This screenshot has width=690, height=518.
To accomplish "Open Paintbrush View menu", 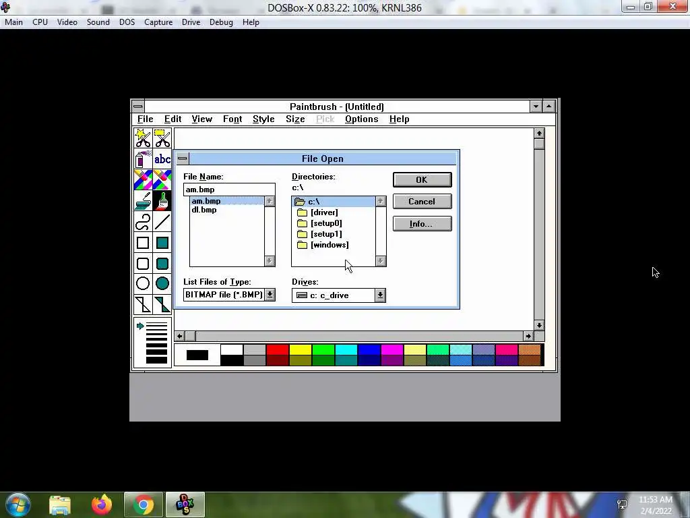I will 202,119.
